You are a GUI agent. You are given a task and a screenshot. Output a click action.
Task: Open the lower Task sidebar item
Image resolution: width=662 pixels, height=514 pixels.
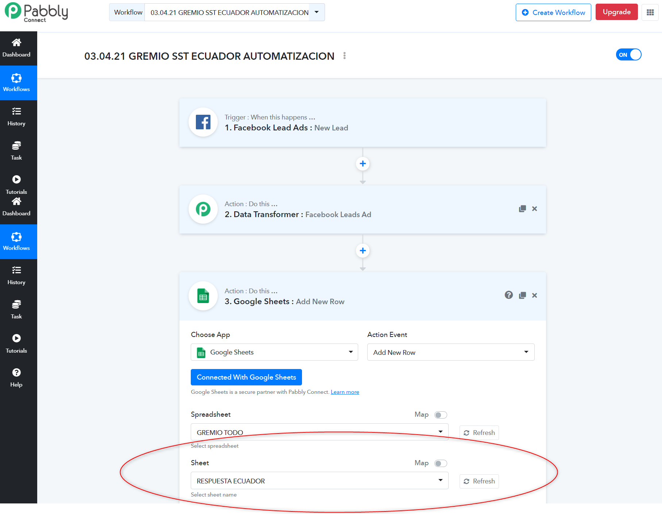coord(16,310)
